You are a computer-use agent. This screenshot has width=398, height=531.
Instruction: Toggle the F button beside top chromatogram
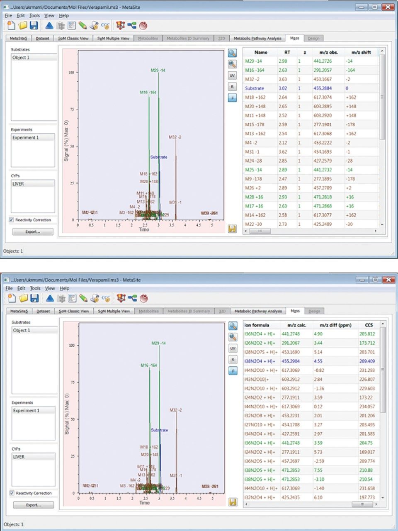(232, 98)
